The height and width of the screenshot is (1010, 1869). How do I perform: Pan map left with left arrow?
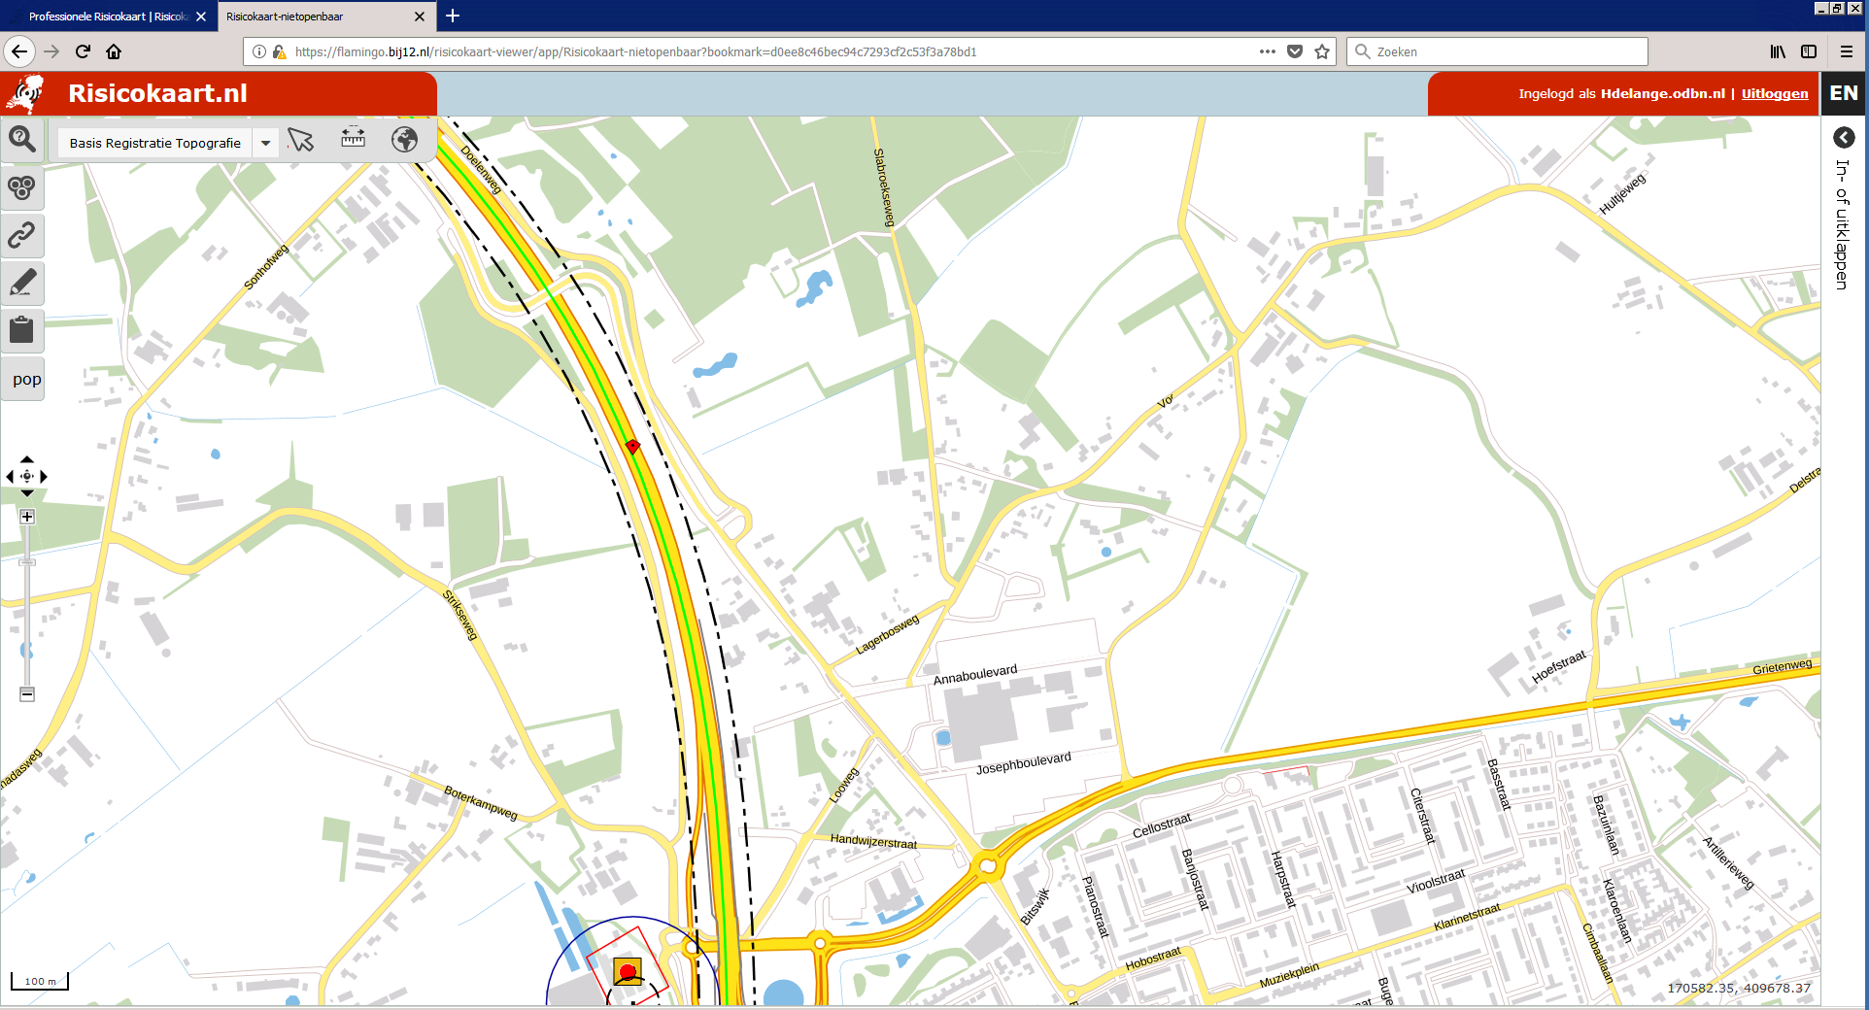point(10,476)
